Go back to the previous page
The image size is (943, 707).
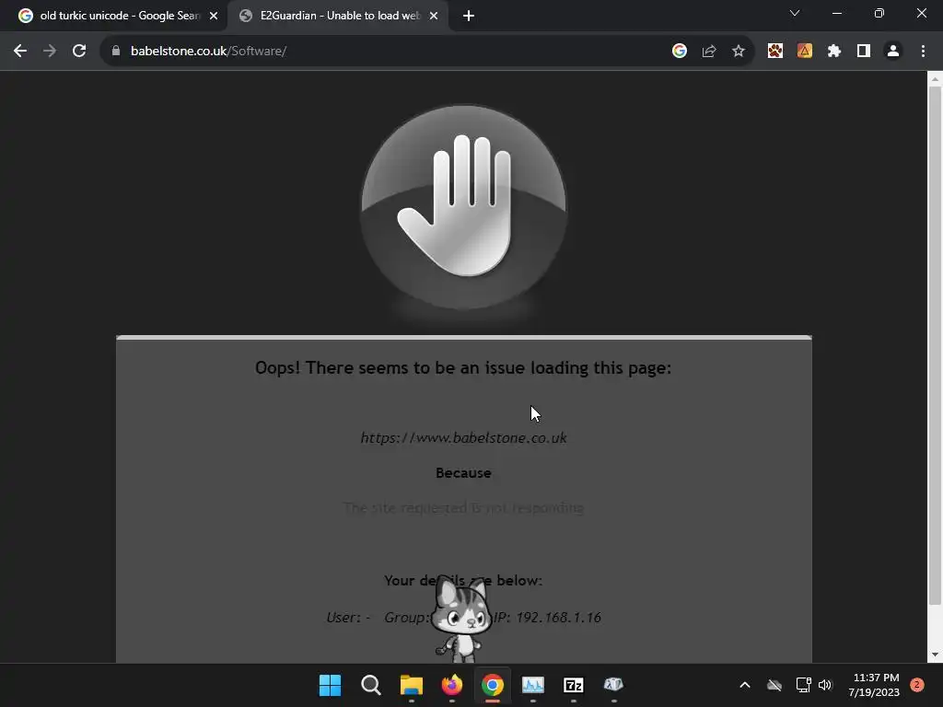(x=20, y=52)
